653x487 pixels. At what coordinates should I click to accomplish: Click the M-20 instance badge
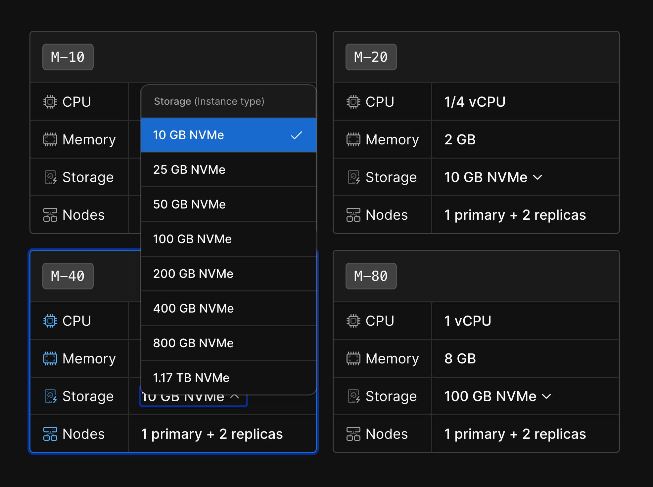click(371, 57)
